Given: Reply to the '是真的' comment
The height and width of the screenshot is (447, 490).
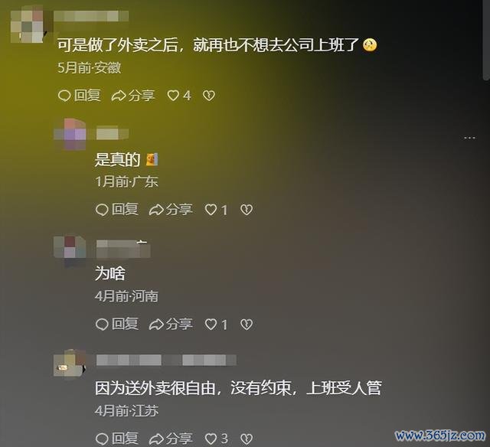Looking at the screenshot, I should coord(117,210).
